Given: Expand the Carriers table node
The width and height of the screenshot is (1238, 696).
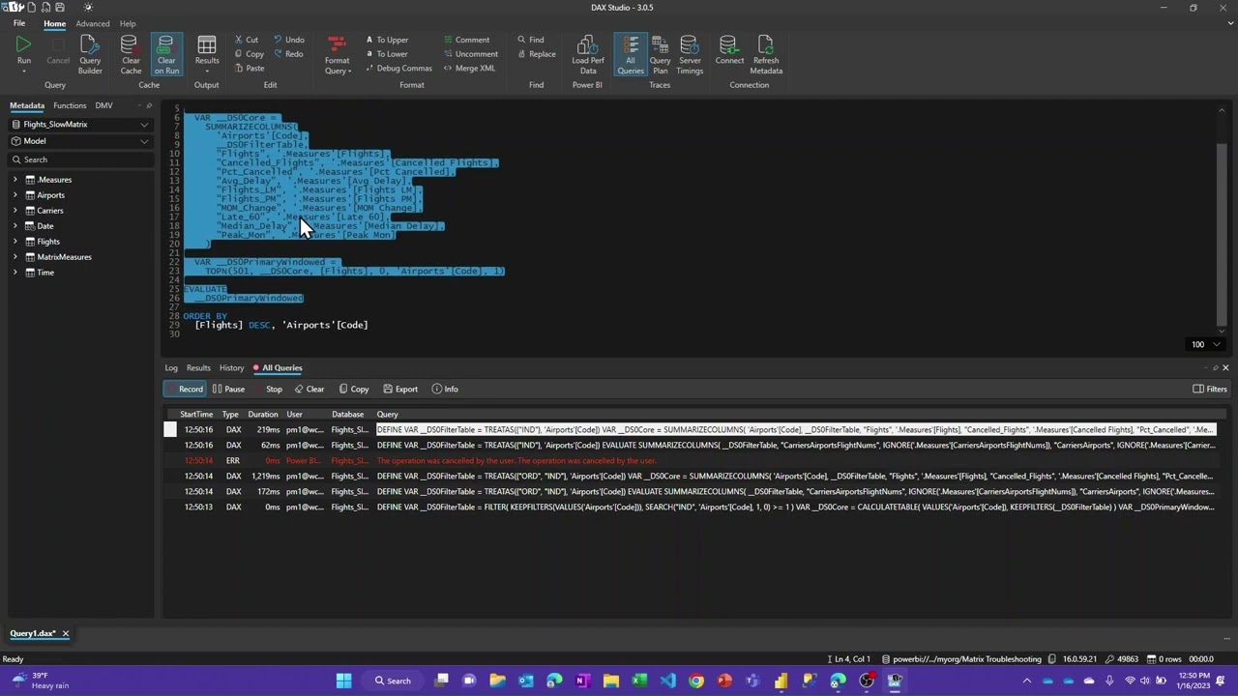Looking at the screenshot, I should click(15, 211).
